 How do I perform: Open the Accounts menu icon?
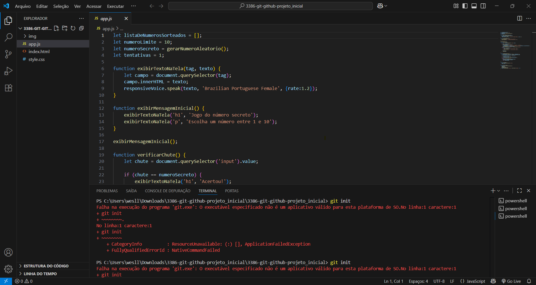(8, 252)
